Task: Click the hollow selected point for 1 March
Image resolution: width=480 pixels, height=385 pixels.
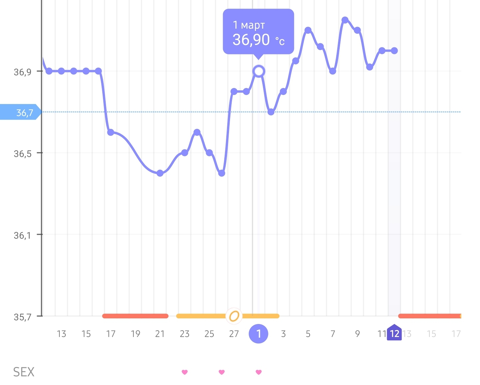Action: (x=259, y=71)
